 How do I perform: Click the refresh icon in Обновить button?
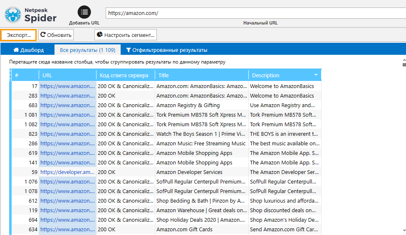pyautogui.click(x=43, y=34)
